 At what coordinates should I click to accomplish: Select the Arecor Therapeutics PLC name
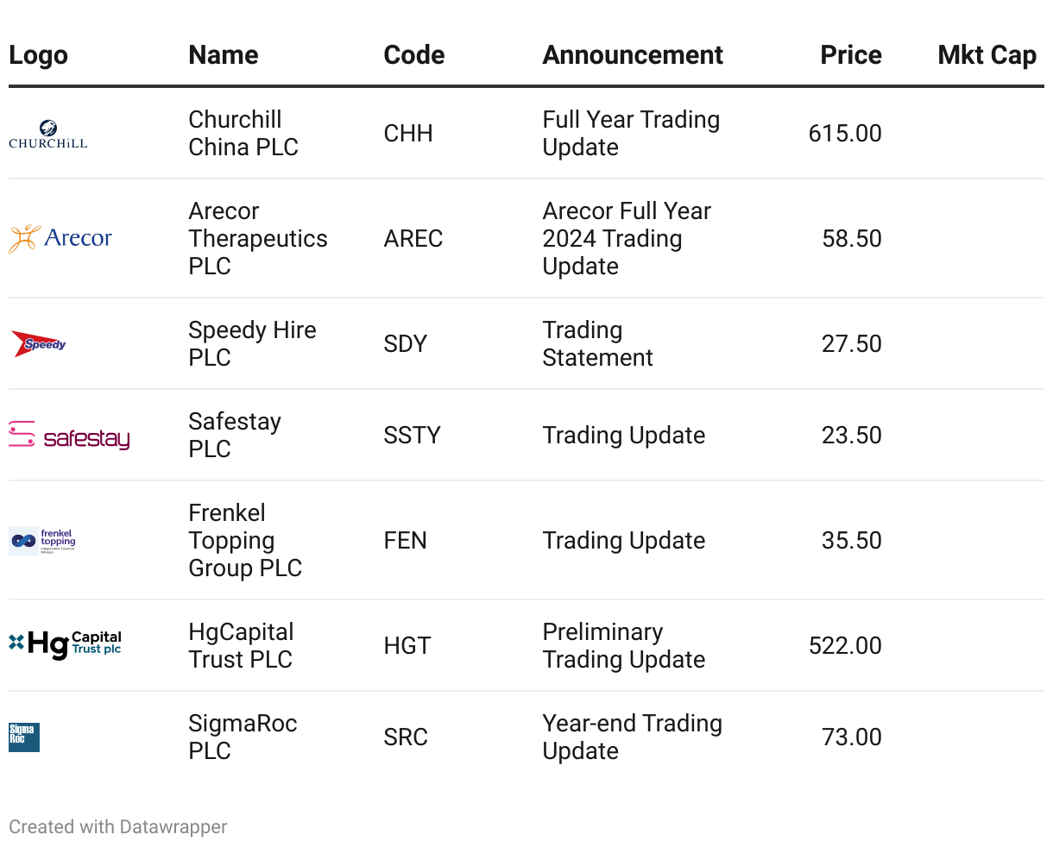(x=258, y=239)
